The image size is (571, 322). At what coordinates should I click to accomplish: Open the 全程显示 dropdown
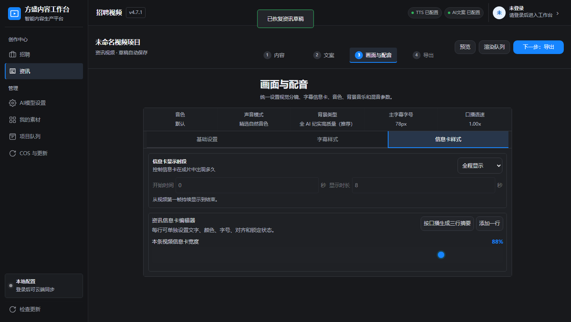(480, 166)
